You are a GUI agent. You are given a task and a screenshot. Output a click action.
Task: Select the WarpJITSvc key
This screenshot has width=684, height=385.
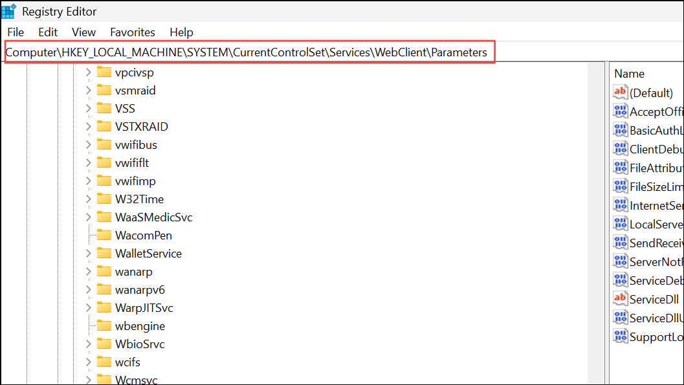pos(144,308)
